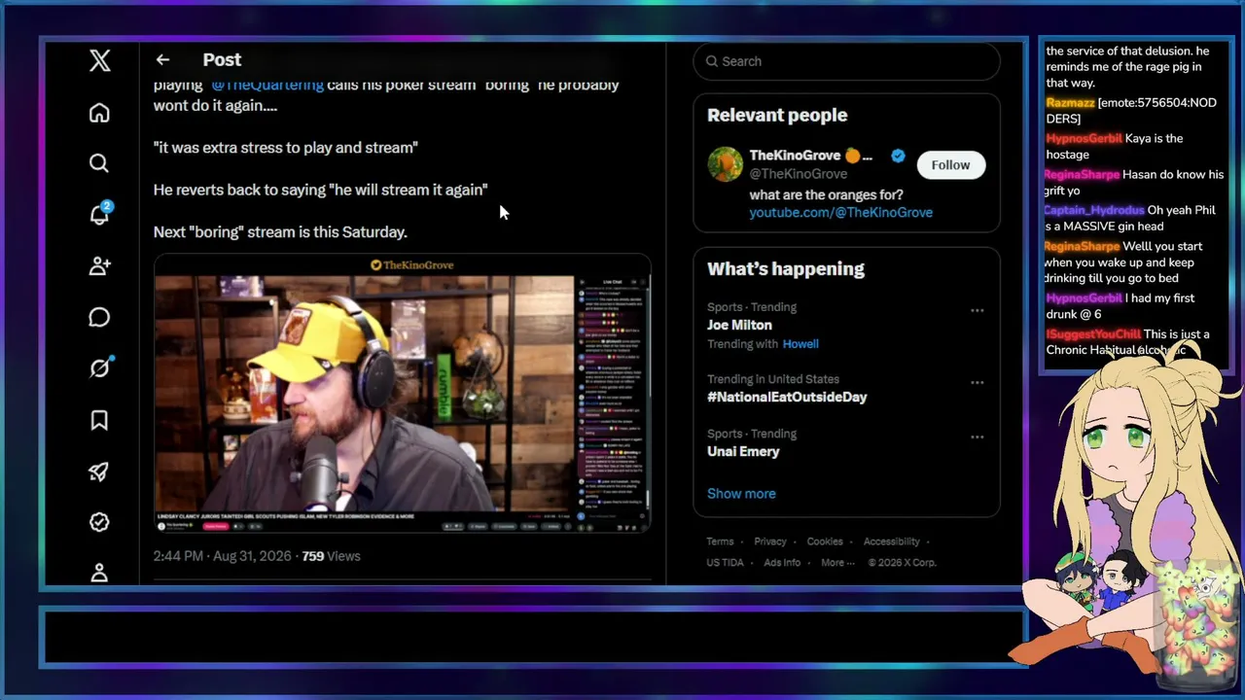Click the Search input field

coord(846,61)
